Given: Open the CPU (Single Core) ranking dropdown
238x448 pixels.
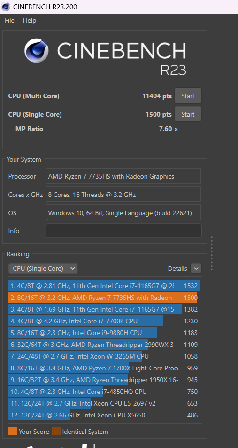Looking at the screenshot, I should click(43, 268).
